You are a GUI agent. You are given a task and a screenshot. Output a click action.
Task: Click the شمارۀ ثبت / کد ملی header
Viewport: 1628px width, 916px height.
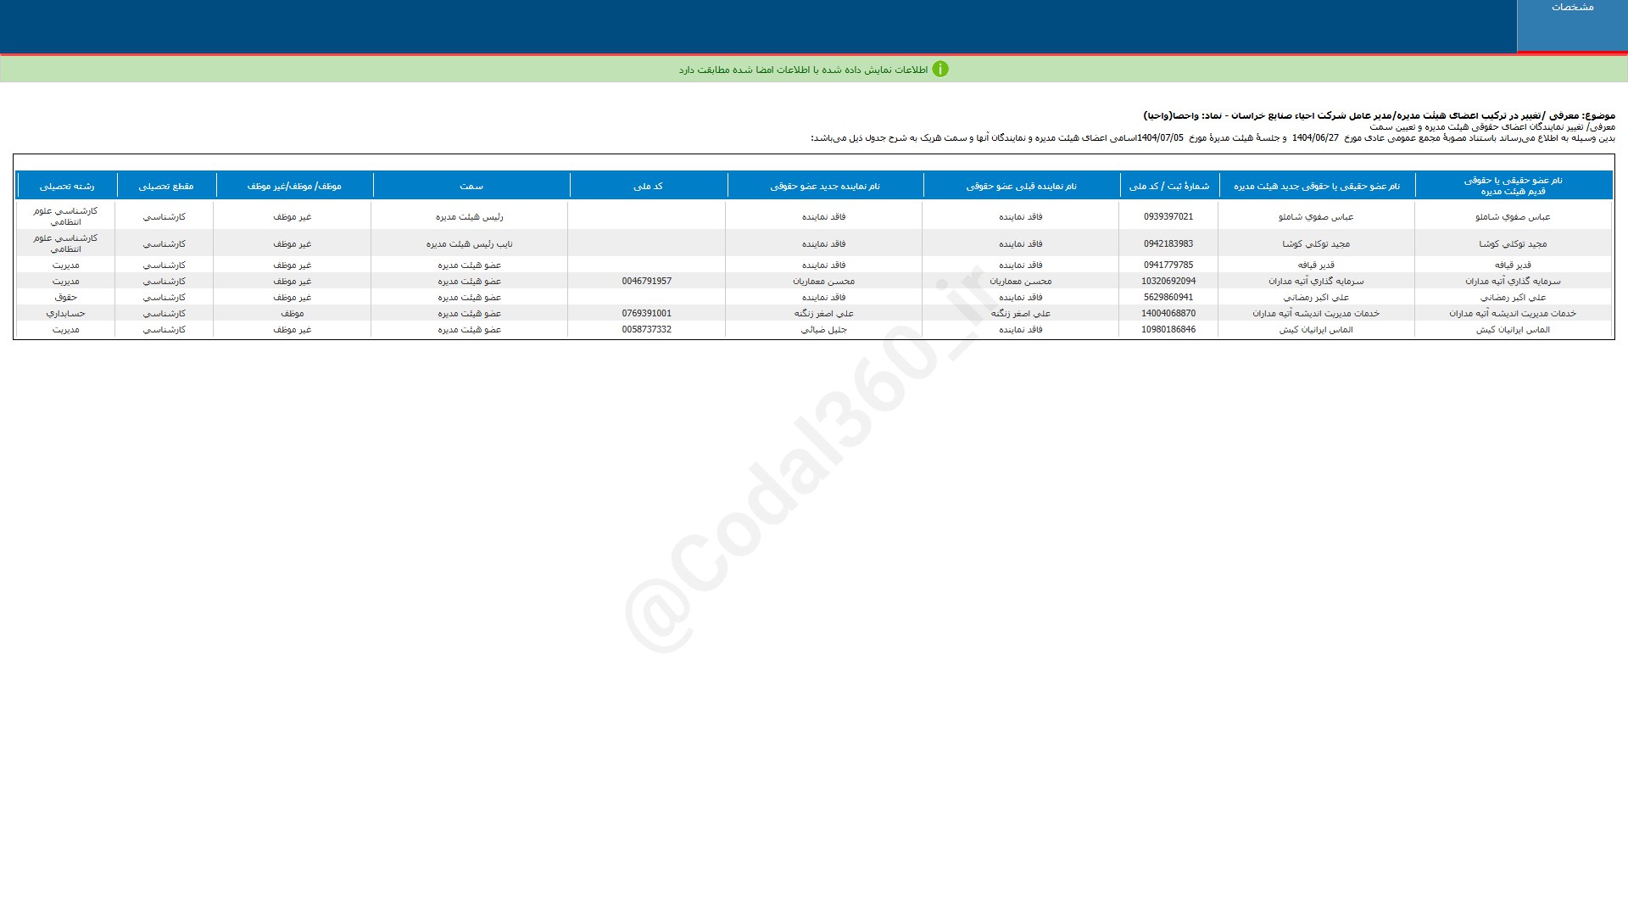(x=1168, y=186)
